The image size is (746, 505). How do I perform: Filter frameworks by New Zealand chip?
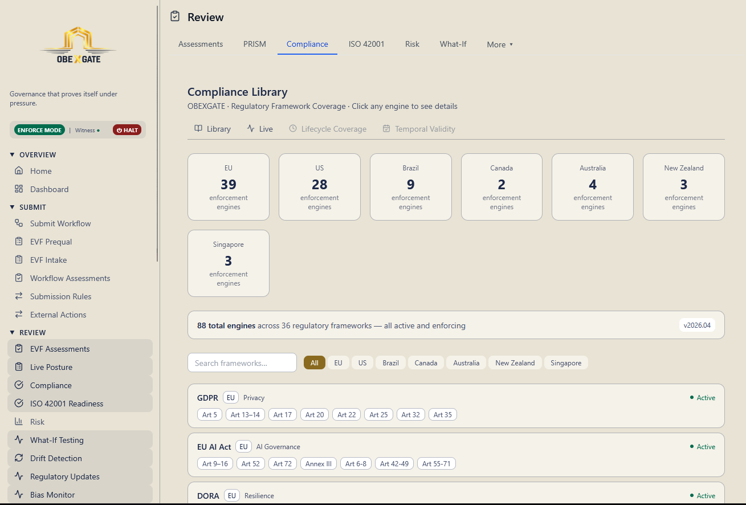[515, 363]
